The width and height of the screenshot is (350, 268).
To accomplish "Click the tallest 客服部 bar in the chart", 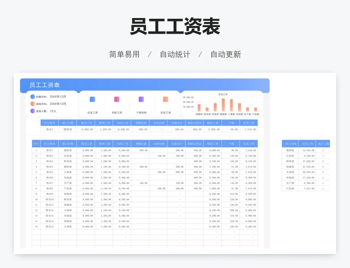I will (x=223, y=105).
